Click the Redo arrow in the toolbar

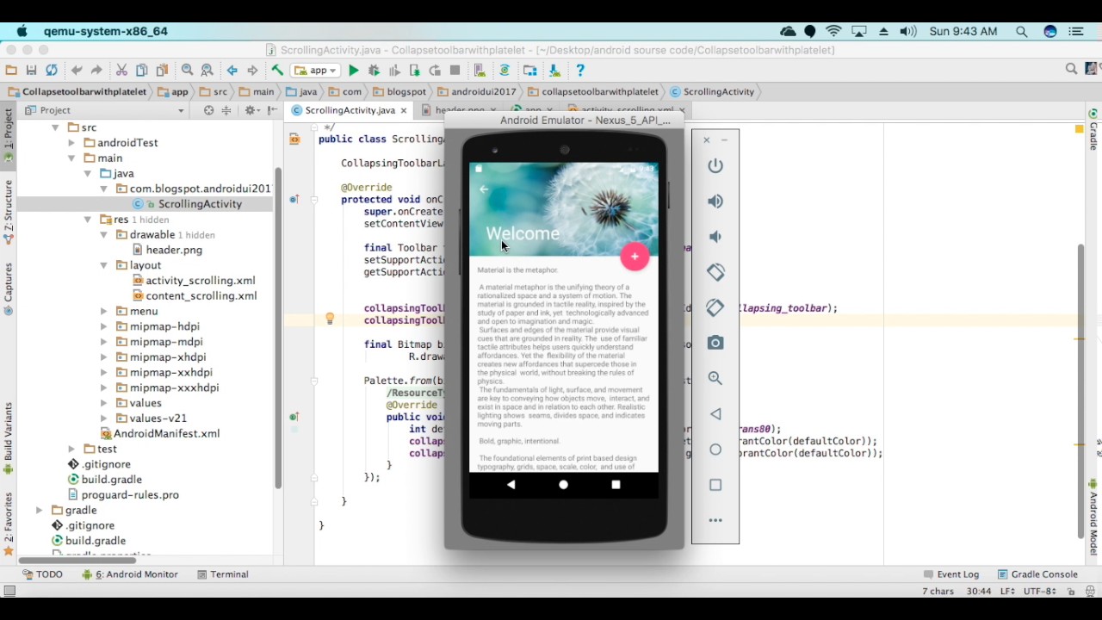(x=96, y=71)
